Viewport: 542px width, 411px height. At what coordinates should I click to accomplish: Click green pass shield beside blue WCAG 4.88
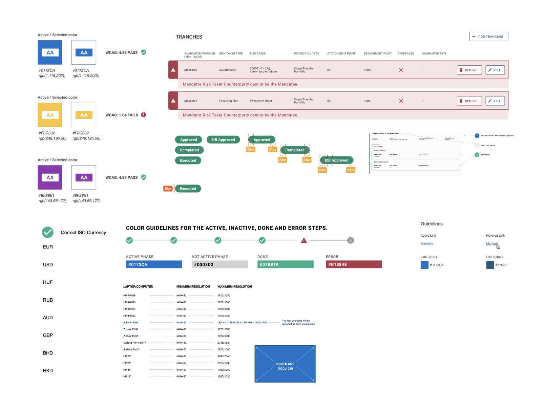point(144,52)
